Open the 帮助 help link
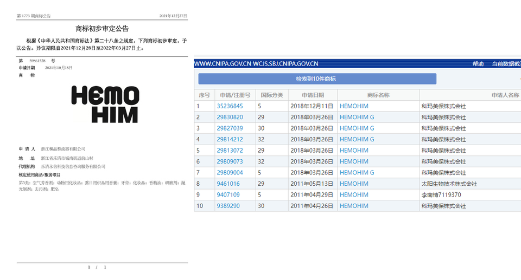The height and width of the screenshot is (280, 521). (x=478, y=64)
